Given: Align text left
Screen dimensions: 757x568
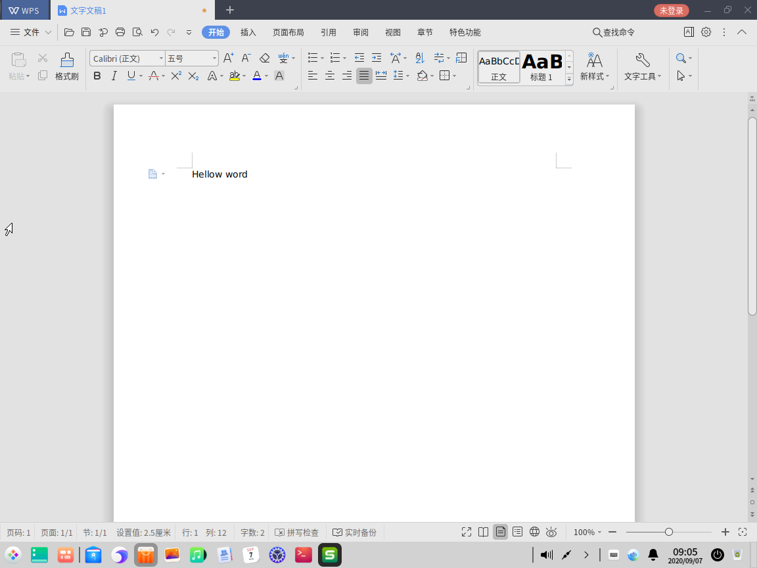Looking at the screenshot, I should 313,76.
